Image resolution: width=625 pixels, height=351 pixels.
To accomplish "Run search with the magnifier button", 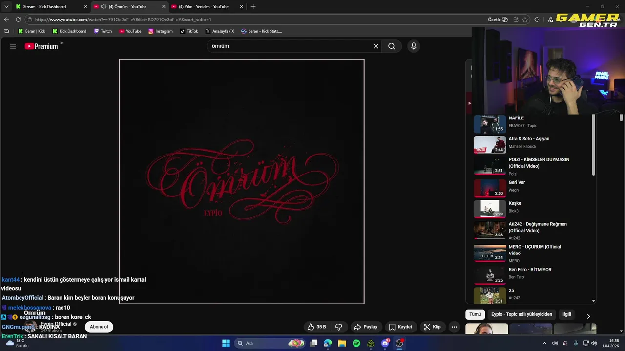I will 392,46.
